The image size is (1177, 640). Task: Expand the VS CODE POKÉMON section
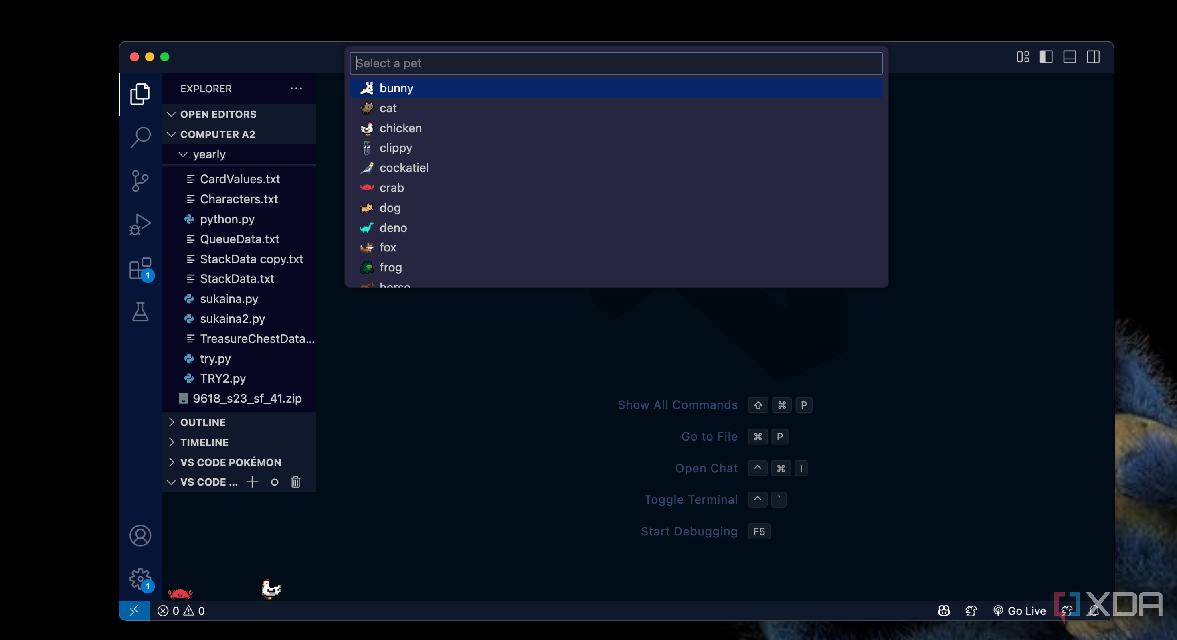pyautogui.click(x=230, y=462)
